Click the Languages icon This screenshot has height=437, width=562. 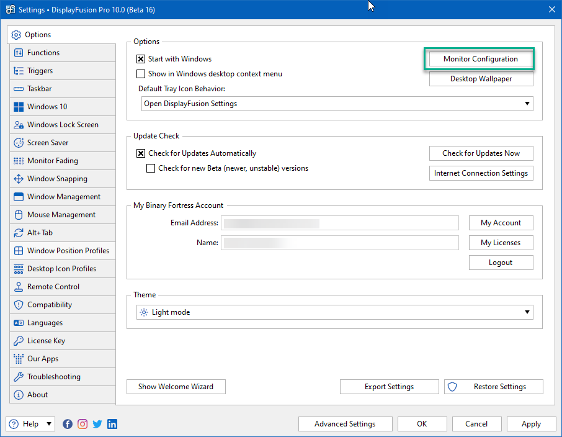click(18, 323)
